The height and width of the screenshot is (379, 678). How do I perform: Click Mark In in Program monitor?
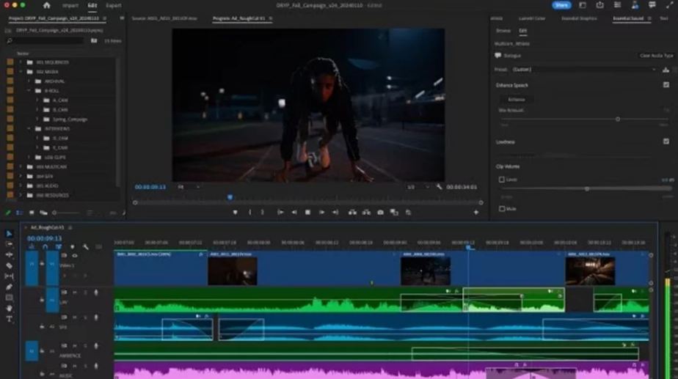pos(250,212)
